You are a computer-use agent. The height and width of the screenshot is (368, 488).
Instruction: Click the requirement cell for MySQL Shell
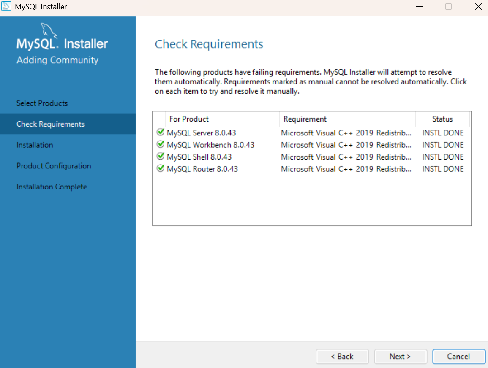pos(346,157)
